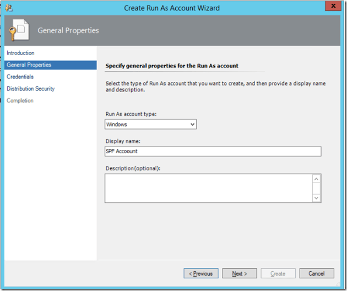Focus the Description optional text area

208,188
